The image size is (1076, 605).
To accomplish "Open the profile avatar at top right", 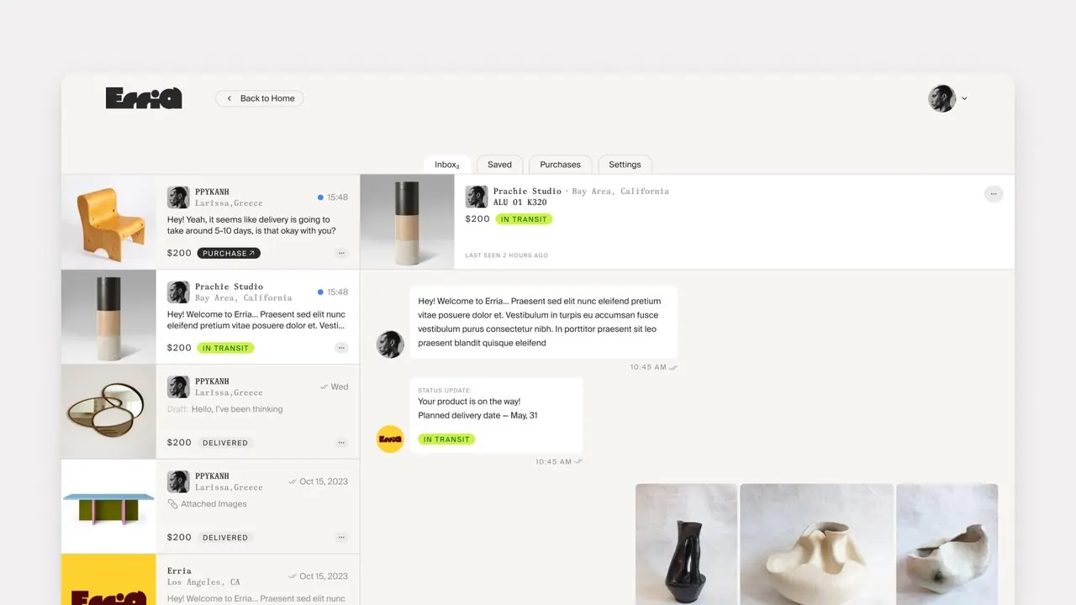I will pyautogui.click(x=941, y=98).
